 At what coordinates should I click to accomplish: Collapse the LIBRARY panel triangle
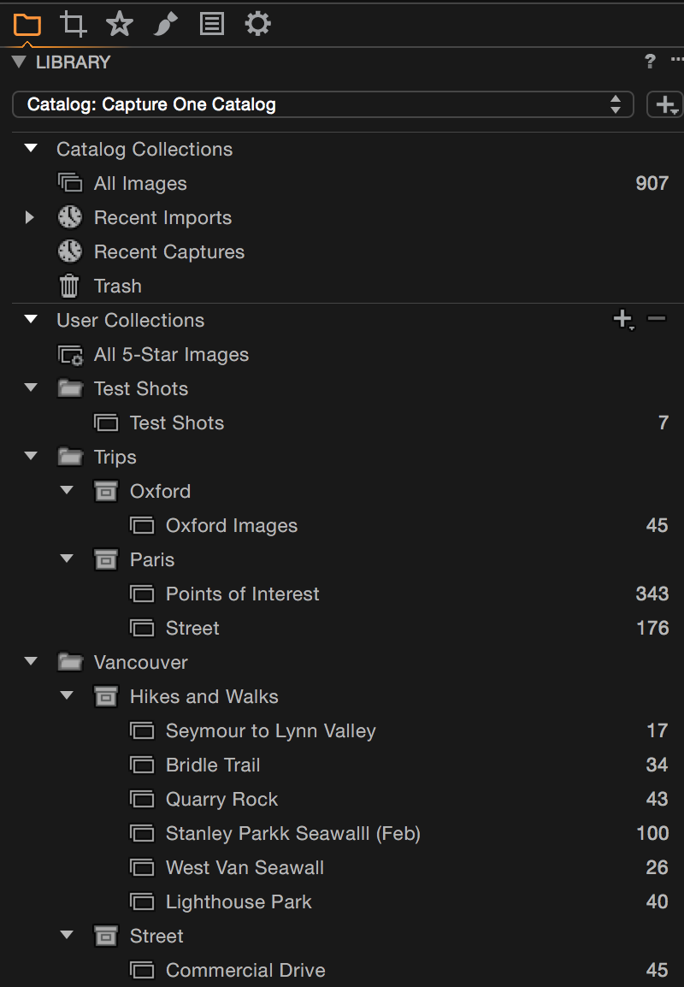(19, 62)
